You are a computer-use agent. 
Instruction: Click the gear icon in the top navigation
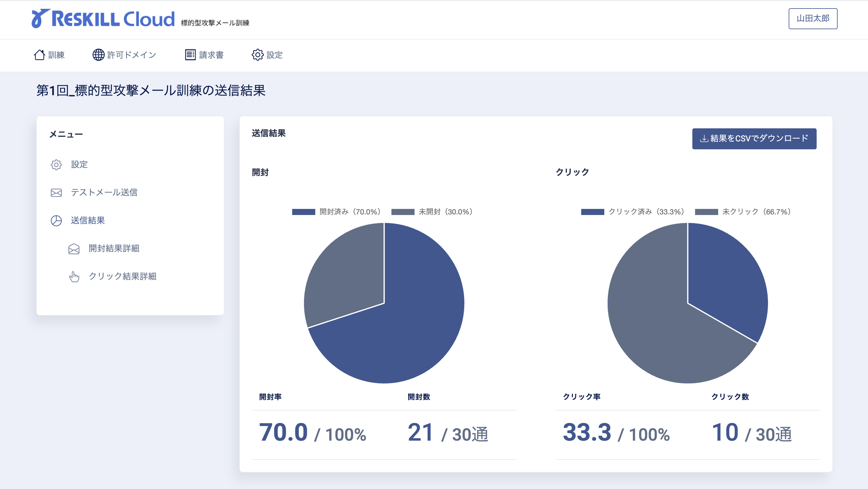[x=258, y=55]
